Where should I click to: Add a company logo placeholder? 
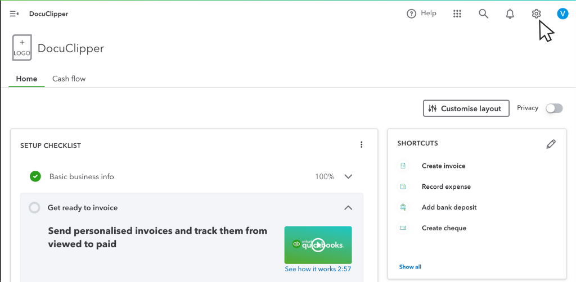click(x=22, y=48)
